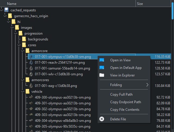Click the gamecms_hacs_origin folder icon
The height and width of the screenshot is (132, 174).
pos(10,16)
